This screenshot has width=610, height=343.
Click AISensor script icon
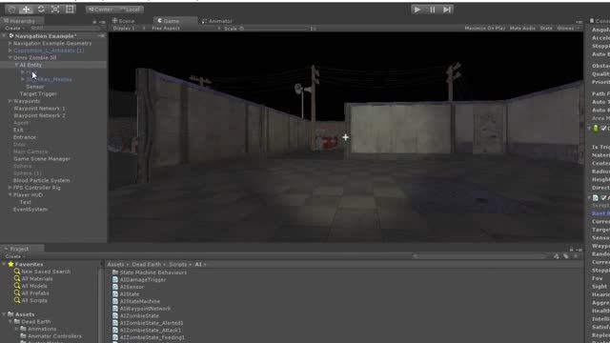pos(115,287)
